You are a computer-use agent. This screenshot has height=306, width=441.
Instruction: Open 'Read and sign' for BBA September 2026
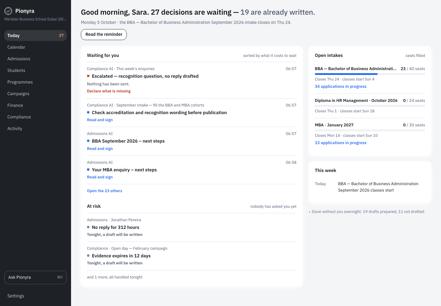(100, 148)
